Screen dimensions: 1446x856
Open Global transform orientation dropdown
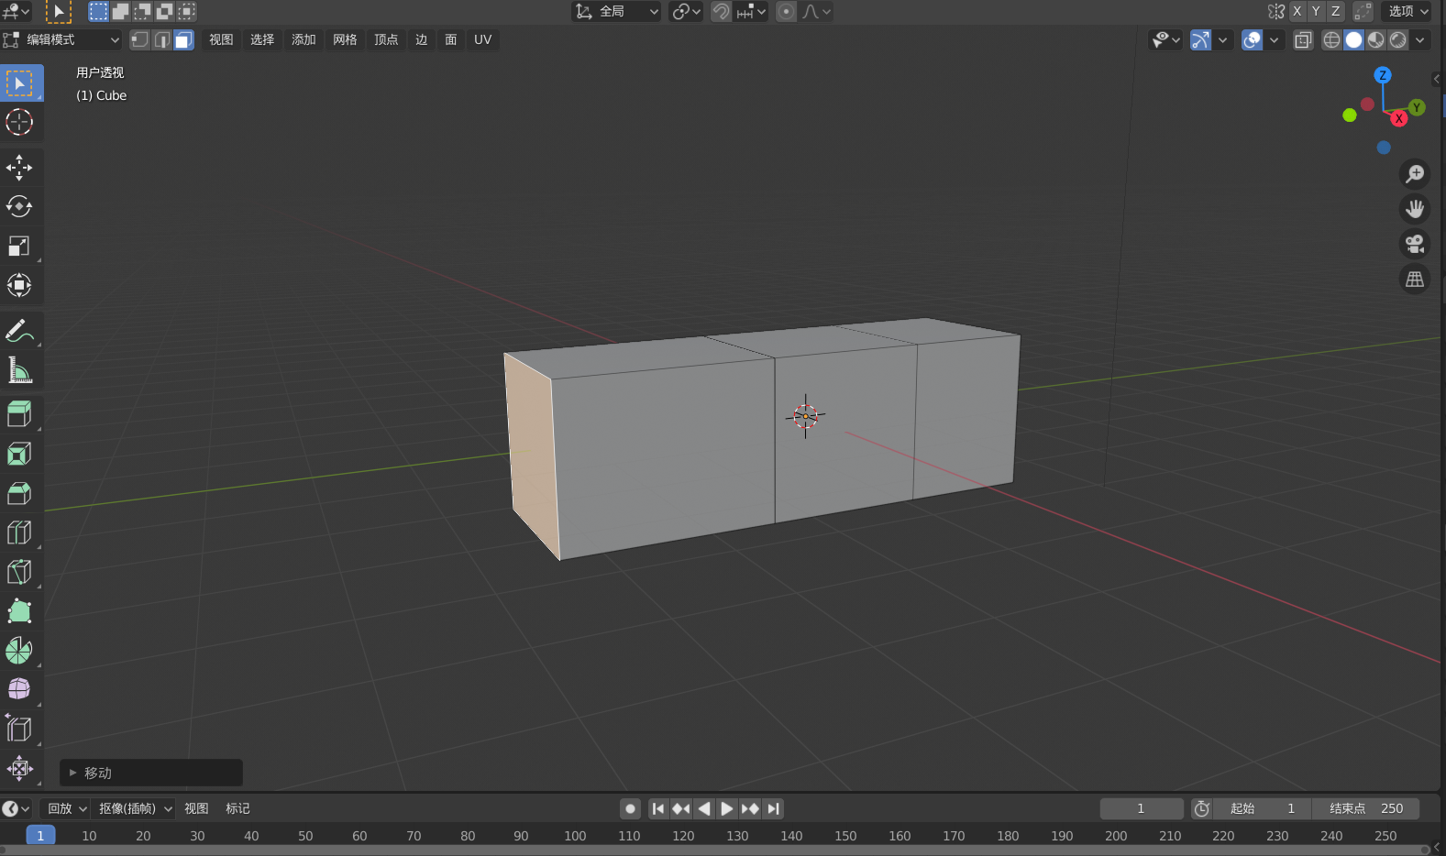click(616, 11)
